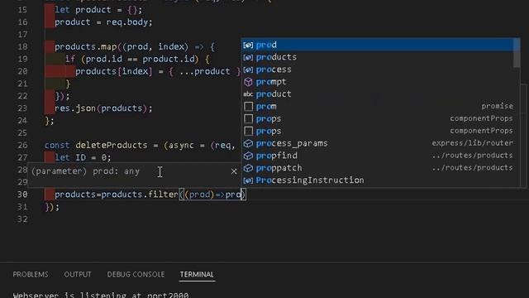529x298 pixels.
Task: Choose 'propfind' from the autocomplete
Action: [x=378, y=156]
